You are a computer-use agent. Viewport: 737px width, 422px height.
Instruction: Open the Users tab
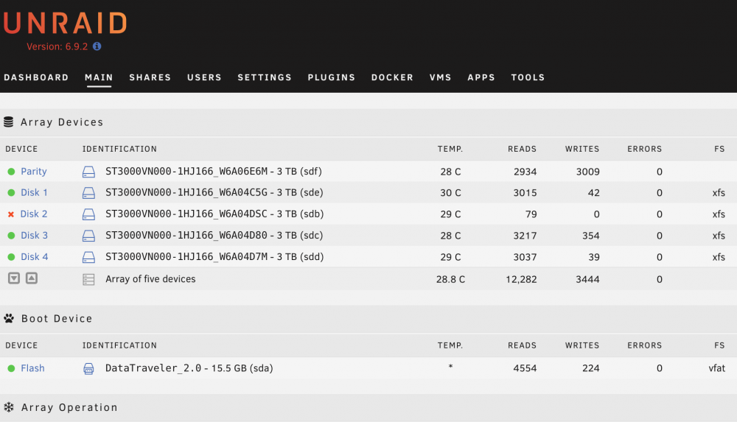click(x=204, y=77)
